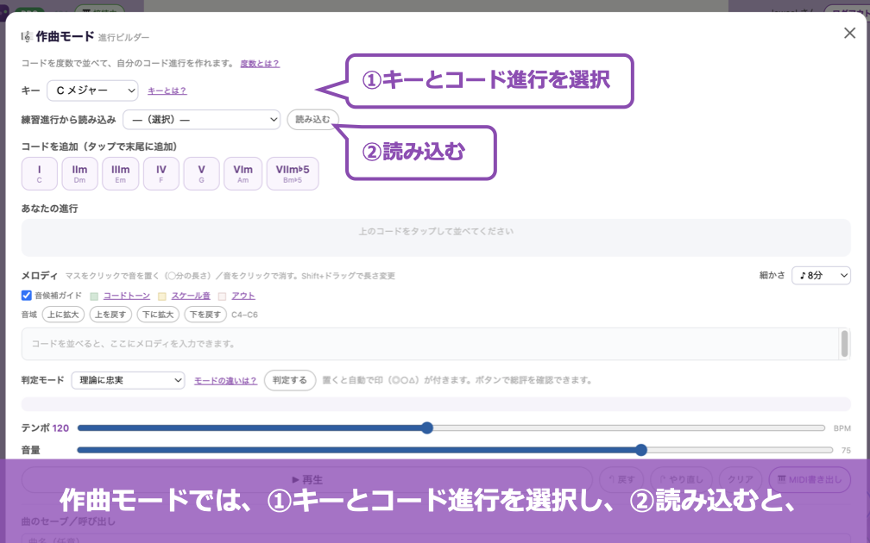
Task: Click the yellow スケール音 color swatch
Action: click(x=162, y=296)
